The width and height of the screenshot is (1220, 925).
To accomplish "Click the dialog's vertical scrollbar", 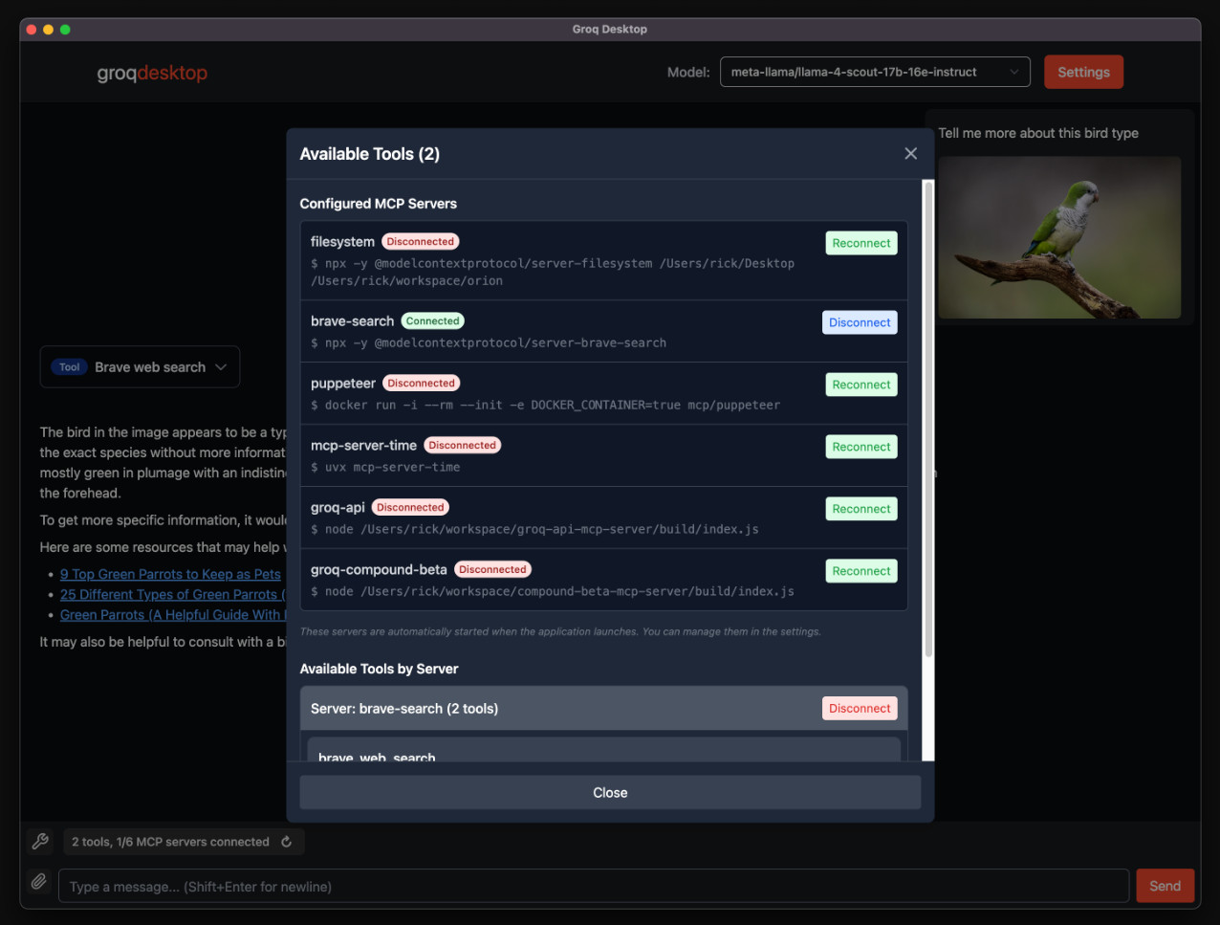I will click(x=927, y=419).
